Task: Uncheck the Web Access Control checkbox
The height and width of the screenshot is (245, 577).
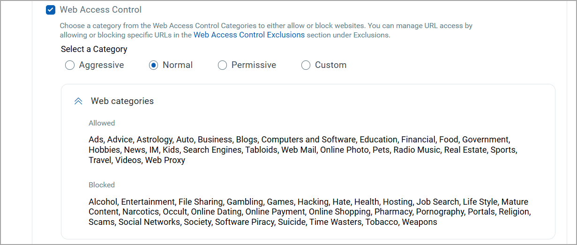Action: click(x=51, y=10)
